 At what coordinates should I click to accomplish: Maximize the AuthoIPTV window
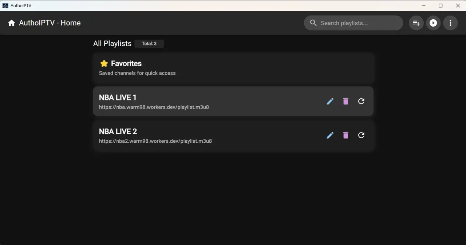click(441, 5)
